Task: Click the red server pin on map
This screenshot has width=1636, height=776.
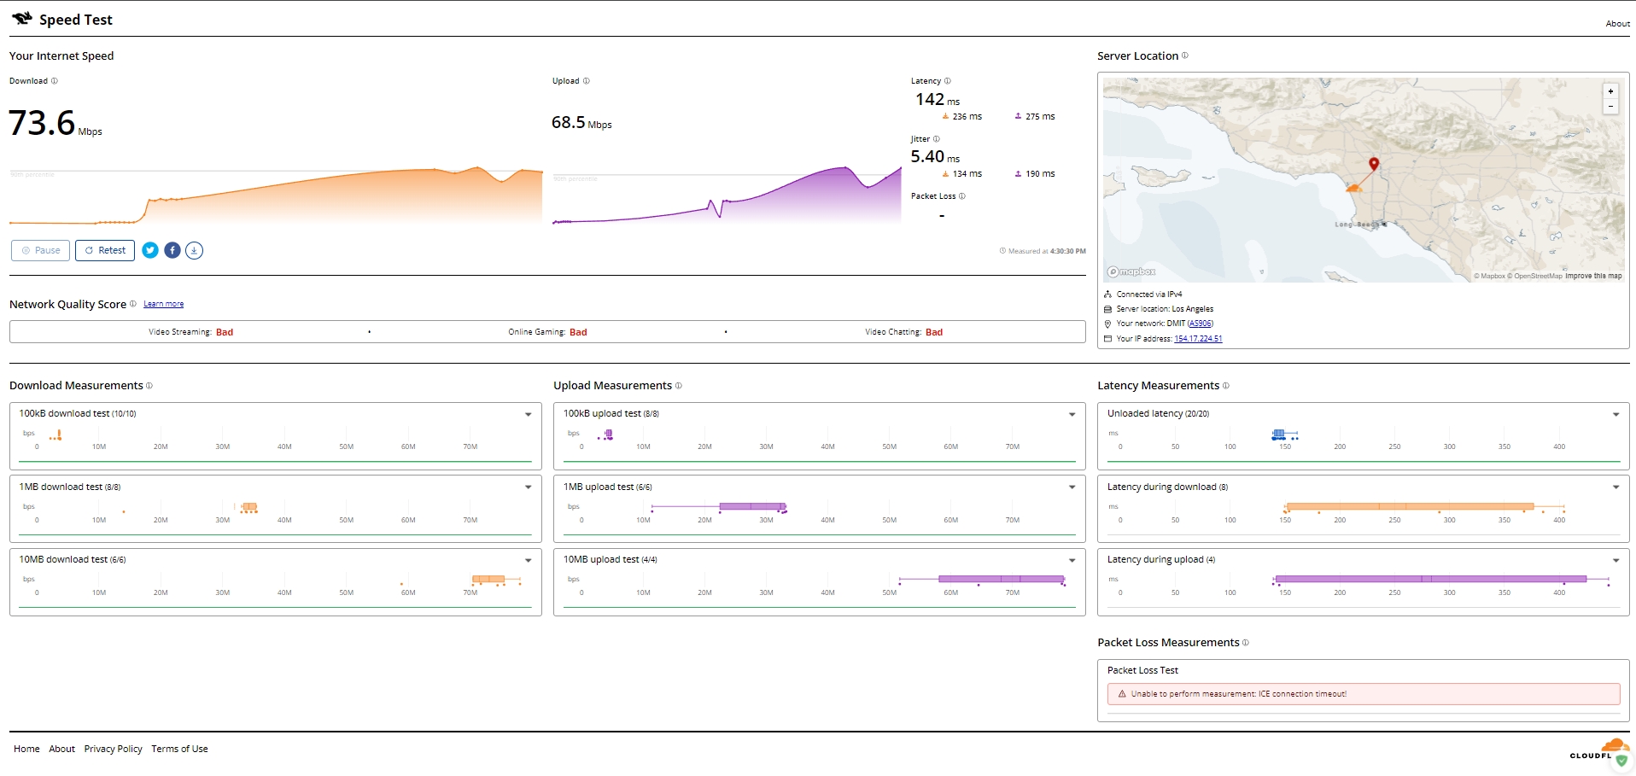Action: click(1373, 163)
